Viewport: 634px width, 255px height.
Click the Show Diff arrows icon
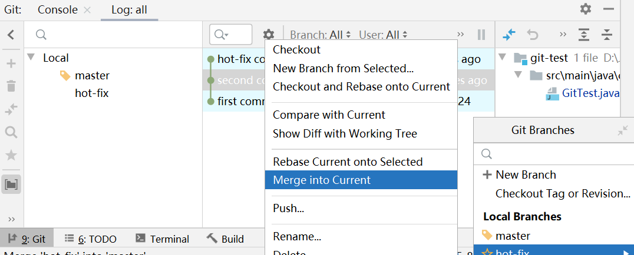point(509,35)
